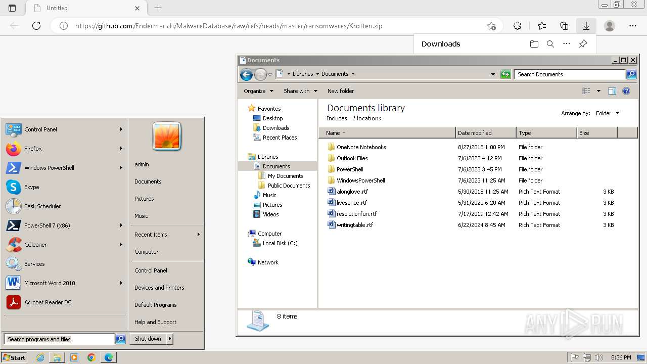Image resolution: width=647 pixels, height=364 pixels.
Task: Select the Outlook Files folder
Action: [352, 158]
